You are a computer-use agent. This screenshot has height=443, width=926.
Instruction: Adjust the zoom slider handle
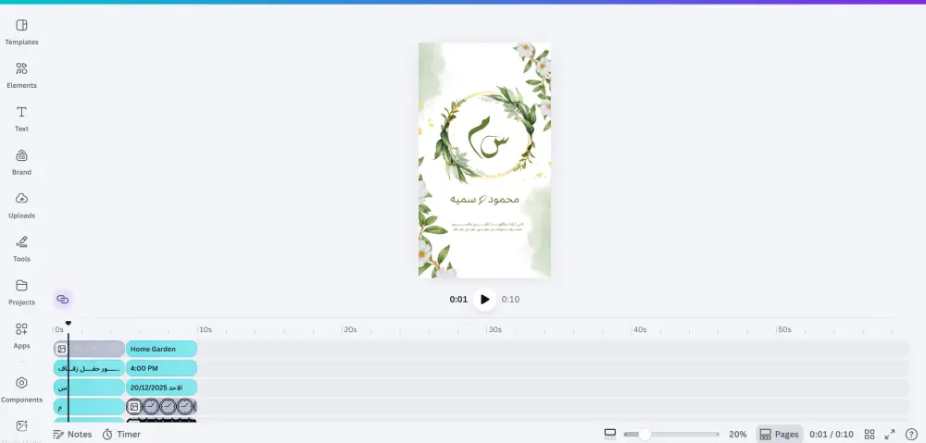[x=644, y=434]
